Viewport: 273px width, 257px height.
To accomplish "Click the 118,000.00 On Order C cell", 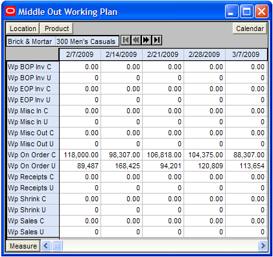I will point(80,155).
